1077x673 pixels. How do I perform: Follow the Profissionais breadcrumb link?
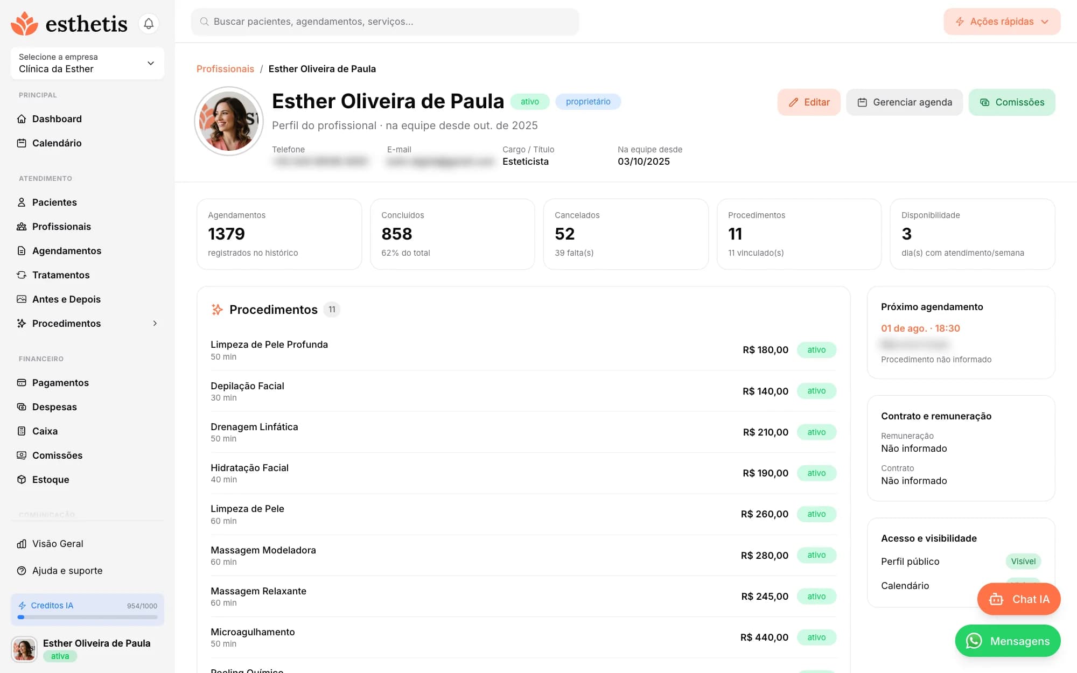click(225, 69)
